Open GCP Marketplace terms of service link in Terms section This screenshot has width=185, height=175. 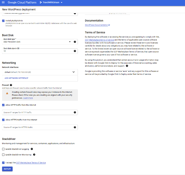tap(99, 40)
